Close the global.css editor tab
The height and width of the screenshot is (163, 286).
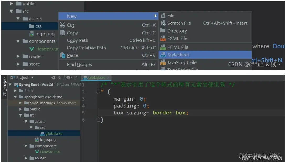[x=108, y=78]
